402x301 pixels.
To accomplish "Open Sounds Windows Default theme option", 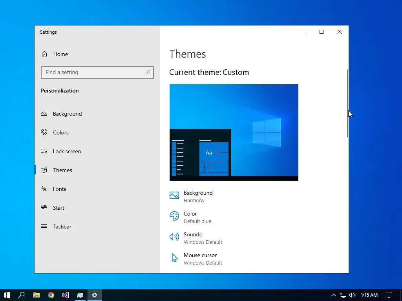I will 196,238.
